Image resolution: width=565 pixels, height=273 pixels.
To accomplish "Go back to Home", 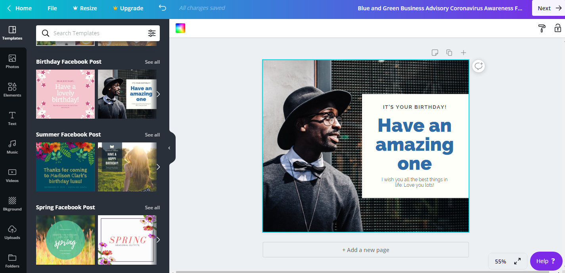I will point(19,8).
